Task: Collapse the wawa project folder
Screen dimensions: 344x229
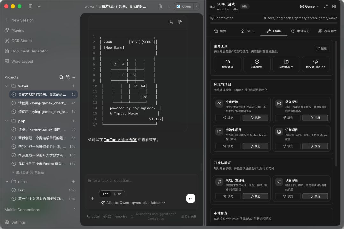Action: (x=7, y=86)
